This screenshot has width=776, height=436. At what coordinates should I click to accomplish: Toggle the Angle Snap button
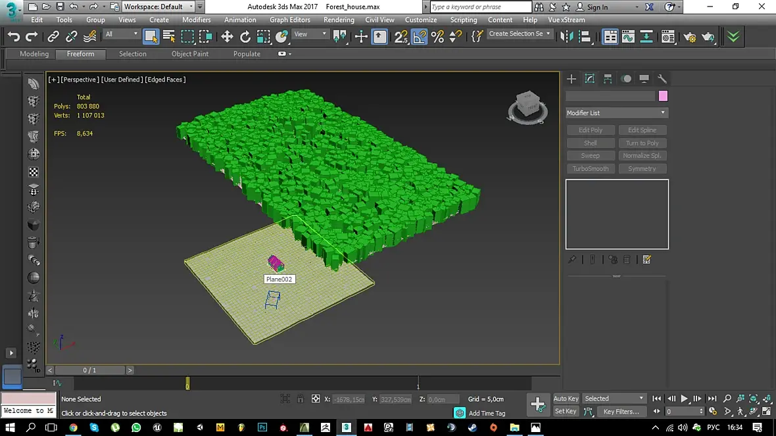(x=420, y=37)
